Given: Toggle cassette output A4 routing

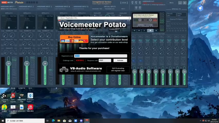Looking at the screenshot, I should click(162, 20).
